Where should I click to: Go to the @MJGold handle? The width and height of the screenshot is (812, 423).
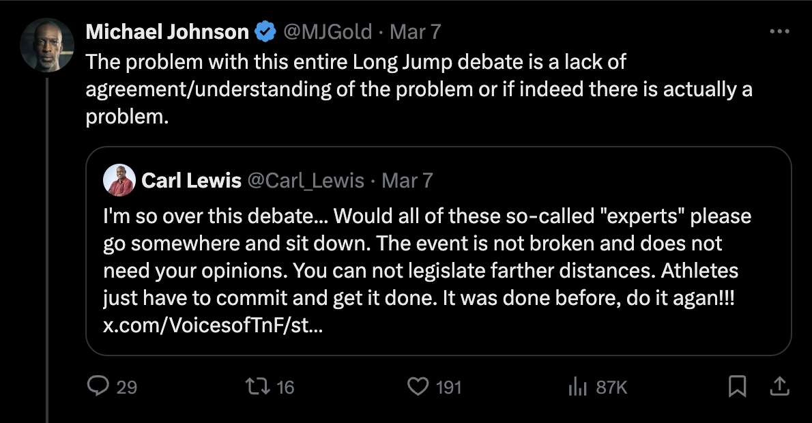[x=327, y=31]
